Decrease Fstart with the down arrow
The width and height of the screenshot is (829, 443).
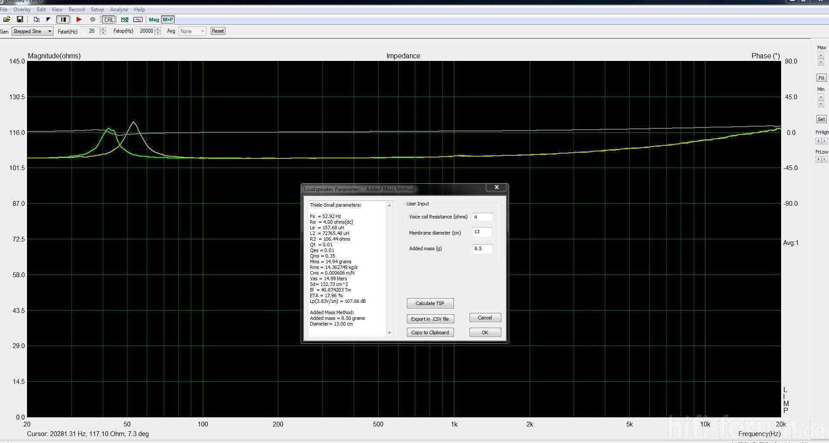(x=103, y=33)
